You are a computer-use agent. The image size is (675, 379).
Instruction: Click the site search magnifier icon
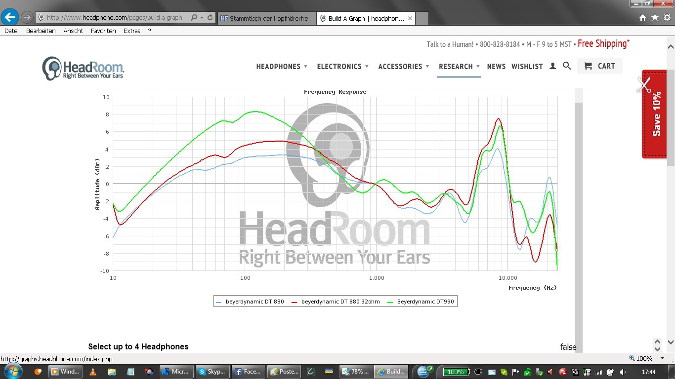[567, 66]
